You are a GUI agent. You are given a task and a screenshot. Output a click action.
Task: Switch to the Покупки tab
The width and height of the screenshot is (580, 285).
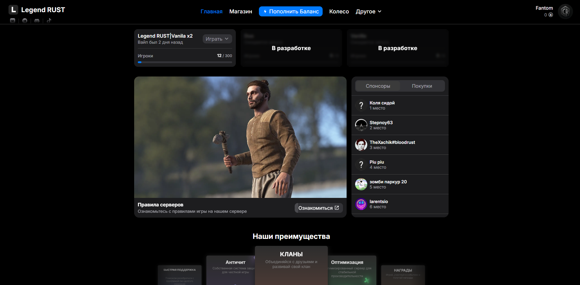pos(422,86)
